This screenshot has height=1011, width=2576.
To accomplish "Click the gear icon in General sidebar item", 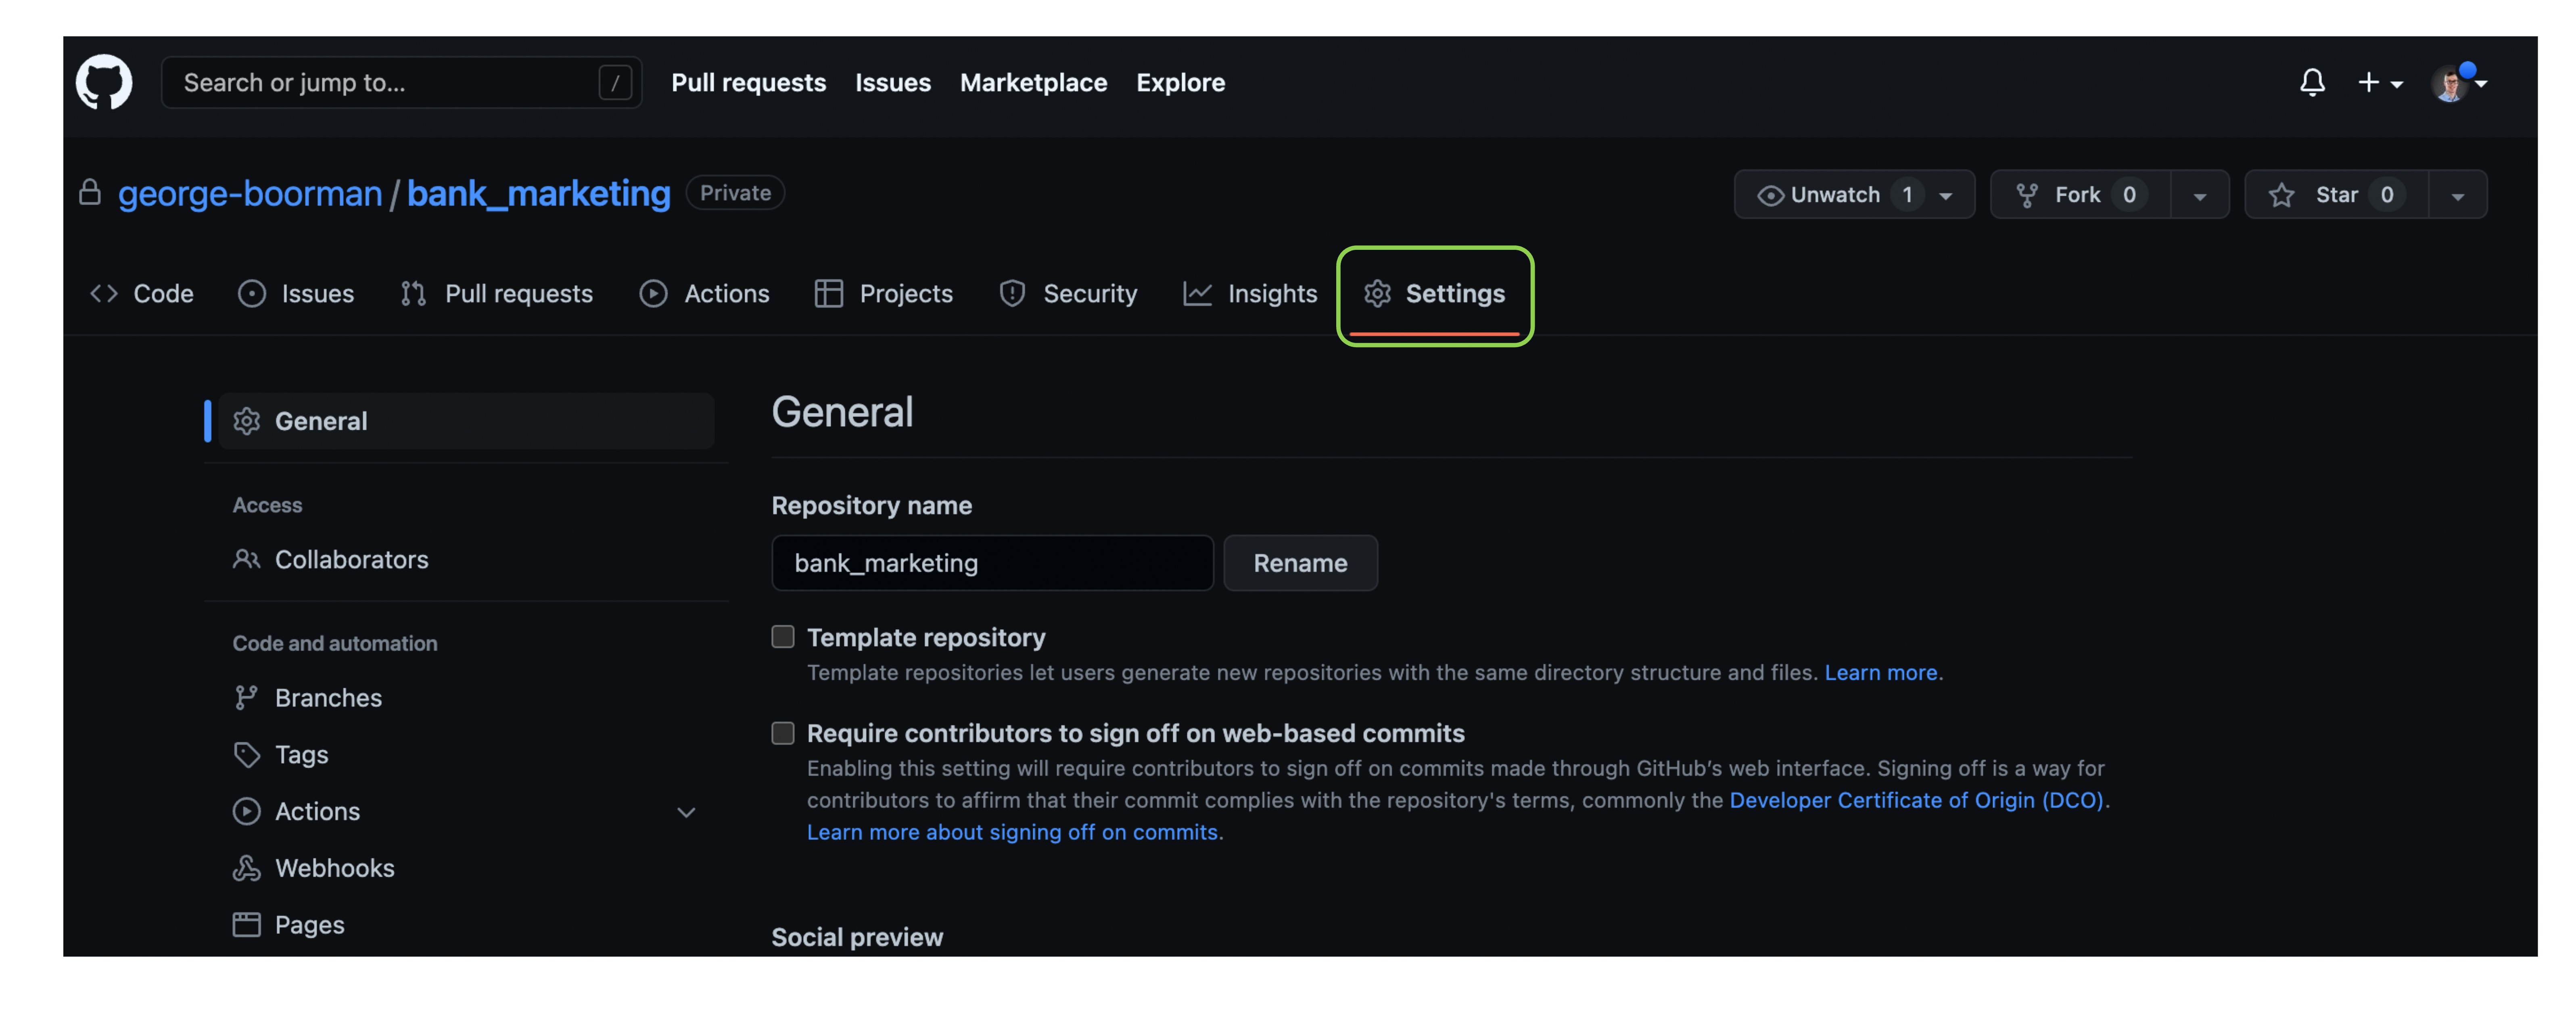I will tap(247, 421).
